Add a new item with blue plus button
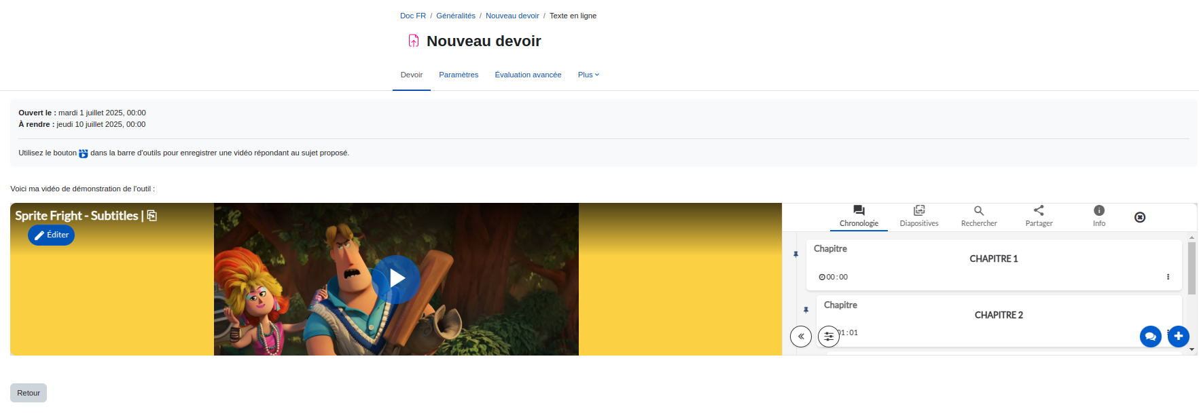This screenshot has height=420, width=1199. tap(1178, 336)
